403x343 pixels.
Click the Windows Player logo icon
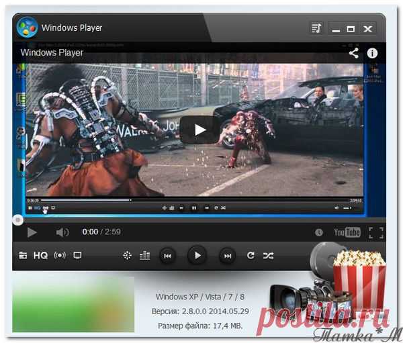click(27, 28)
